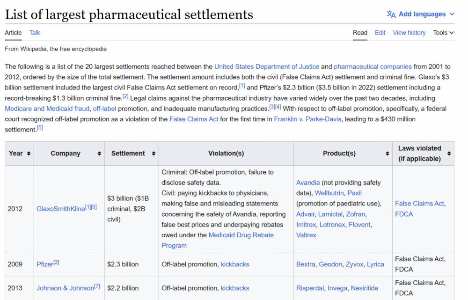Select the Read tab
Screen dimensions: 468x300
pos(360,33)
